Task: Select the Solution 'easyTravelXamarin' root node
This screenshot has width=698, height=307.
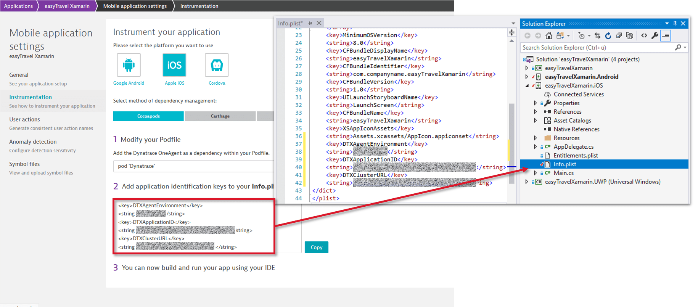Action: [588, 59]
